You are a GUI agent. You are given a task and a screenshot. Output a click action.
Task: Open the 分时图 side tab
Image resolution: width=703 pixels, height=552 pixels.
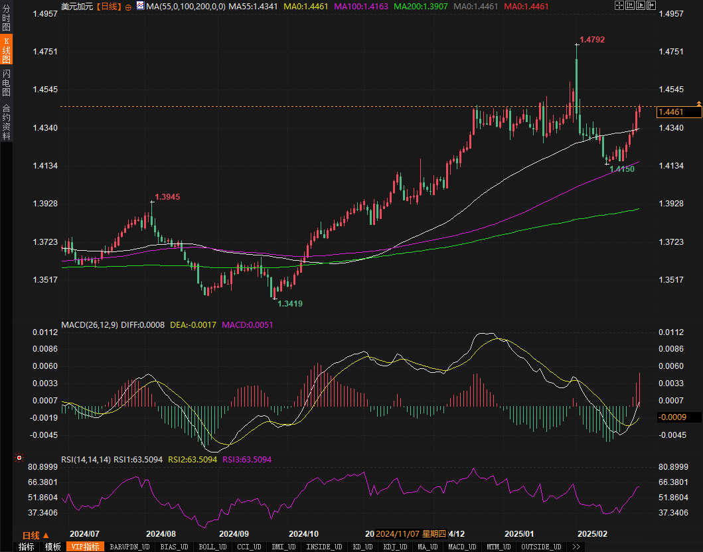[x=6, y=17]
